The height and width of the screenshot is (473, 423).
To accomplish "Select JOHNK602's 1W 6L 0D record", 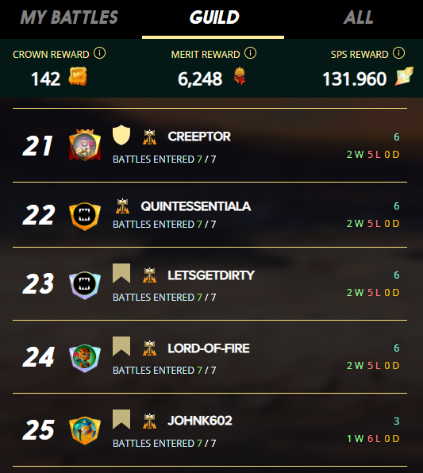I will [x=373, y=439].
